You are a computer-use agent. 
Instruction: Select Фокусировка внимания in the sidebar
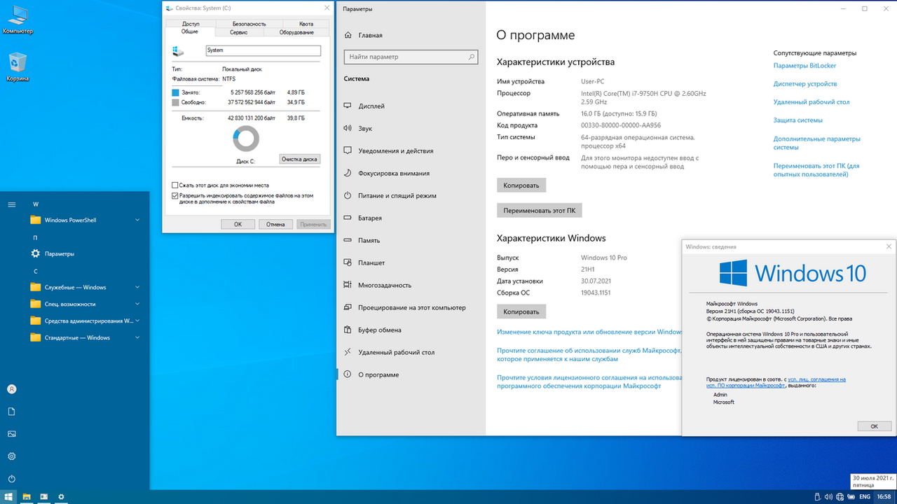tap(393, 174)
